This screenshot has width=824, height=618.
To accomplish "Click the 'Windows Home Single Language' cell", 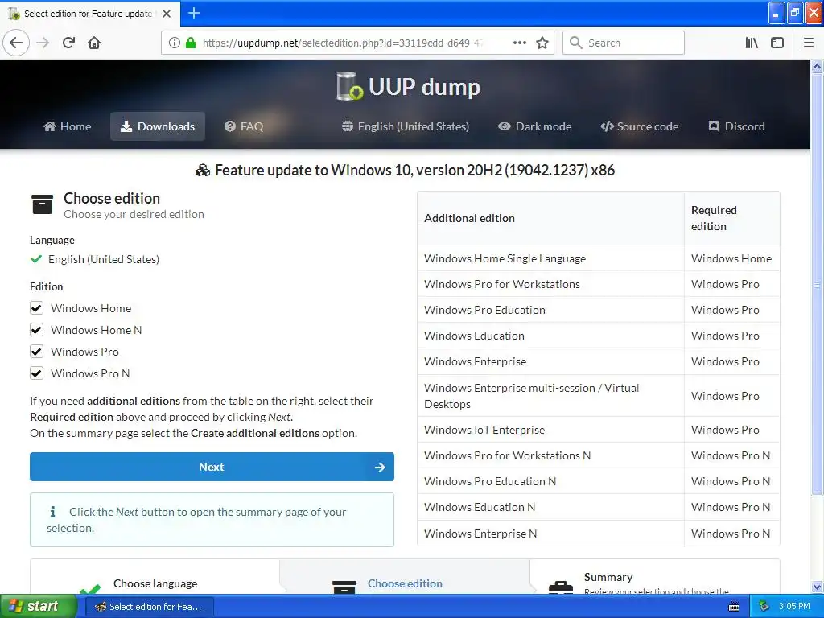I will click(550, 258).
